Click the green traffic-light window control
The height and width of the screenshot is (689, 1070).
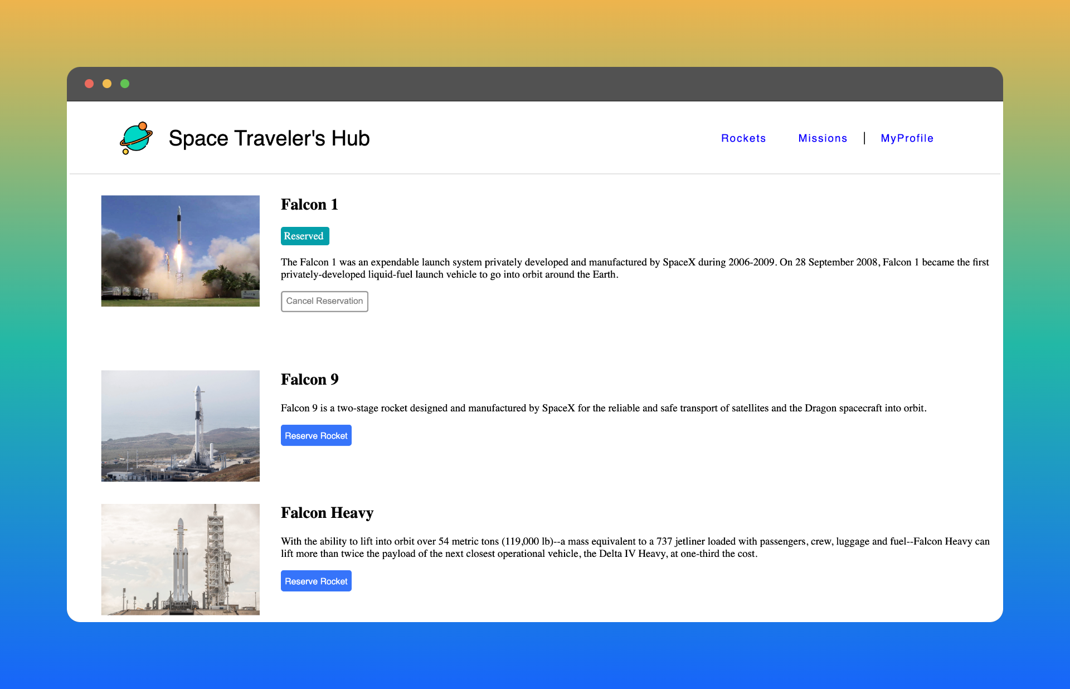(125, 84)
